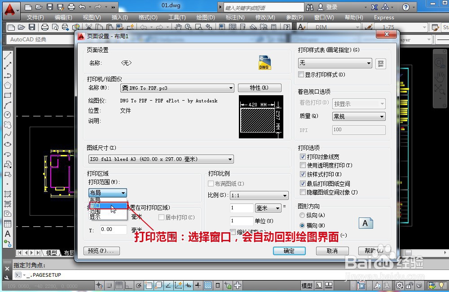Collapse the 打印范围 dropdown showing 布局
Viewport: 449px width, 292px height.
click(107, 193)
